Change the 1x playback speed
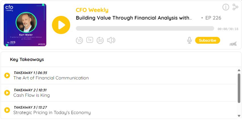Image resolution: width=242 pixels, height=120 pixels. pos(90,40)
